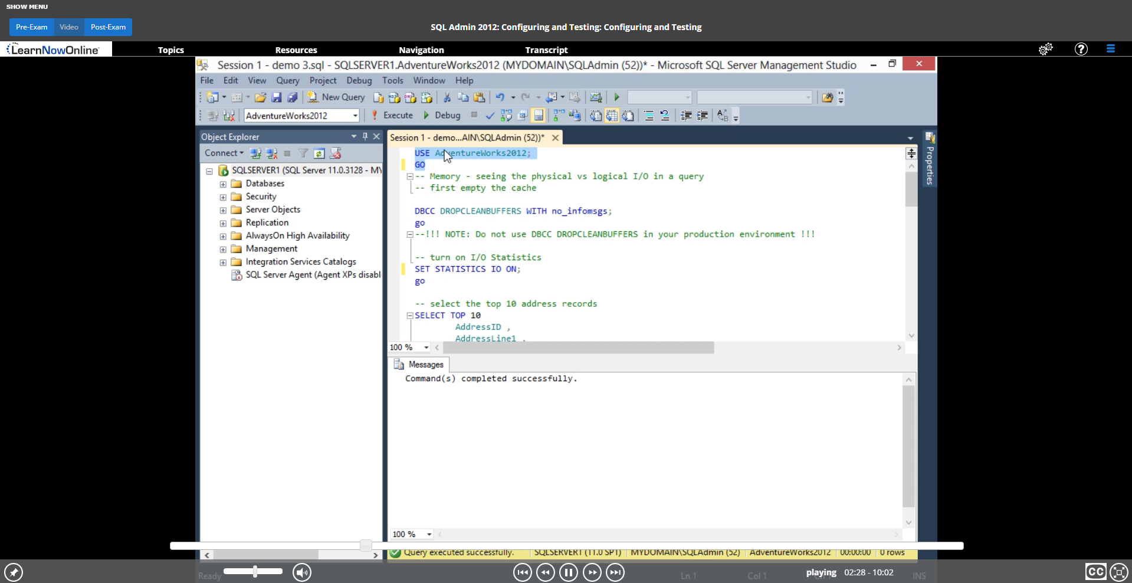Expand the Databases tree node
Viewport: 1132px width, 583px height.
222,184
